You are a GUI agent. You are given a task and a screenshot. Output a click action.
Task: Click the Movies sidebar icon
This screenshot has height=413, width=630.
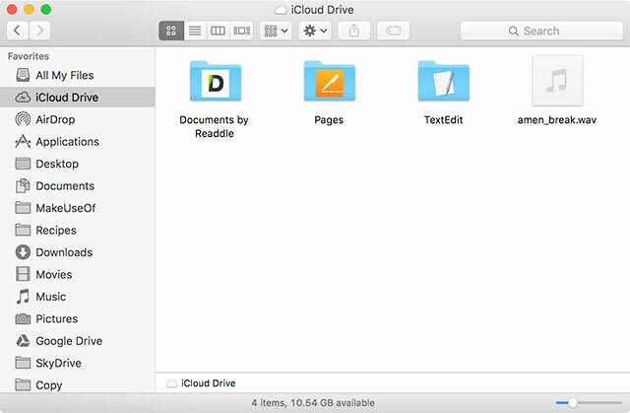point(23,274)
